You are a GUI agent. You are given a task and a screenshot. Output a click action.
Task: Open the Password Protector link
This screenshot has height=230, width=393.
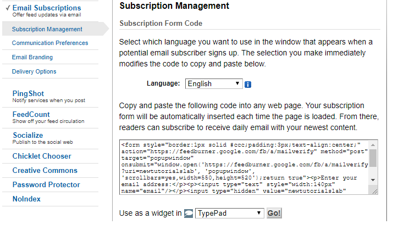click(x=46, y=184)
